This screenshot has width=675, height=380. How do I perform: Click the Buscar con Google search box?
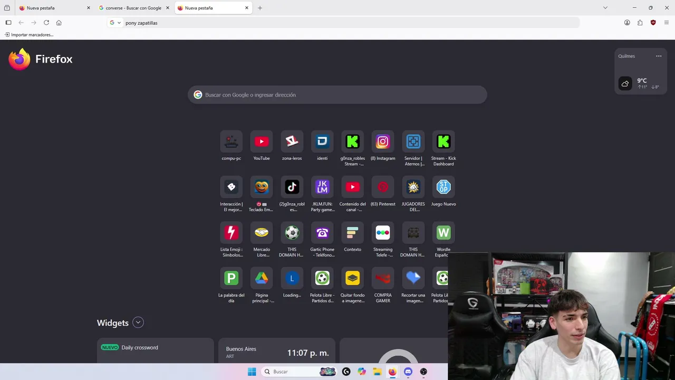tap(337, 95)
